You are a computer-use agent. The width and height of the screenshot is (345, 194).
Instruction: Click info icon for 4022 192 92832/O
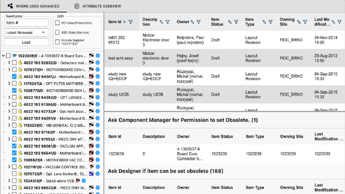click(x=98, y=63)
